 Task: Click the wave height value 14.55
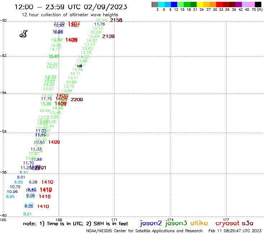[x=56, y=46]
